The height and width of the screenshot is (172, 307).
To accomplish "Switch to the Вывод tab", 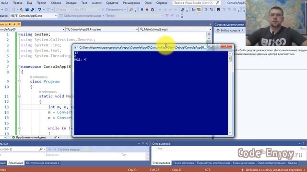I will [x=293, y=163].
